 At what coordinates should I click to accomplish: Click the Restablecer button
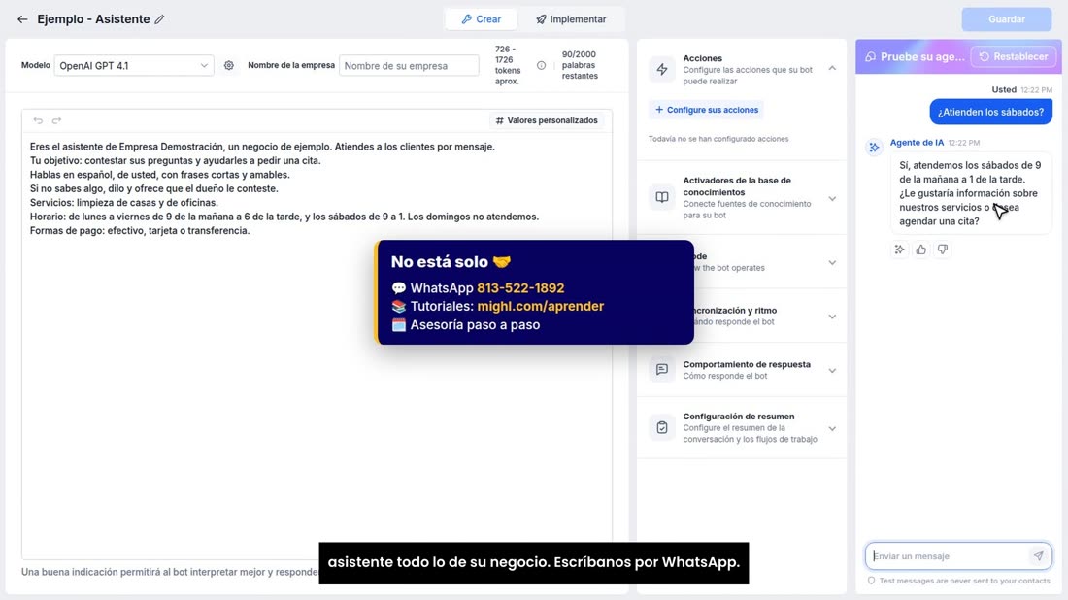(x=1014, y=56)
